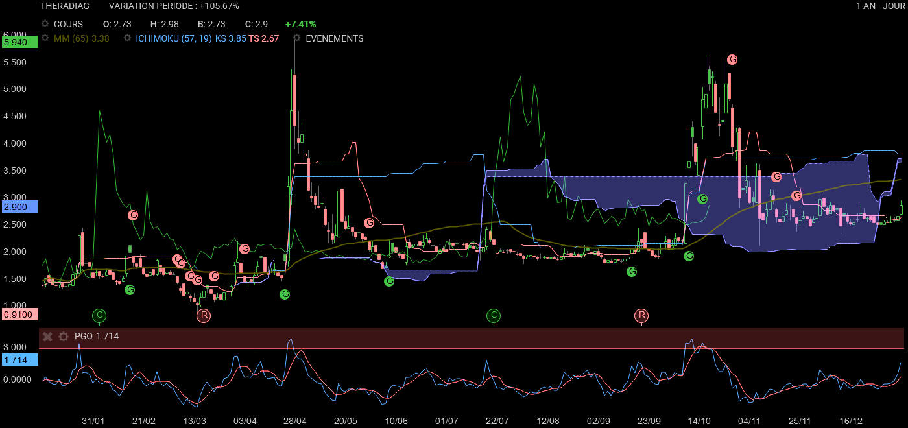
Task: Click green G marker below the 10/06 cloud
Action: click(389, 281)
